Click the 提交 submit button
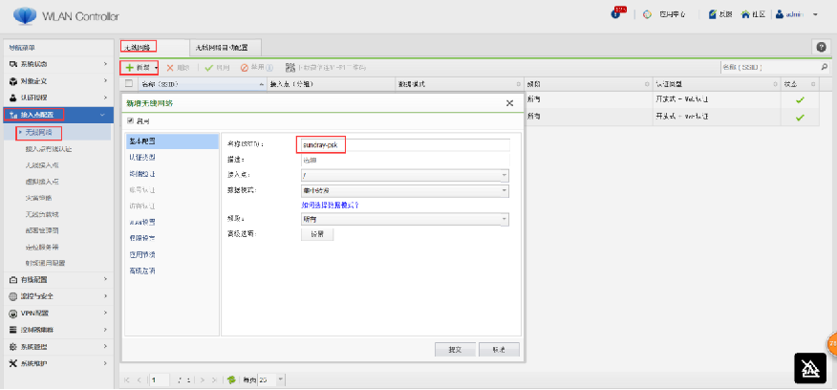This screenshot has height=390, width=837. pos(454,349)
